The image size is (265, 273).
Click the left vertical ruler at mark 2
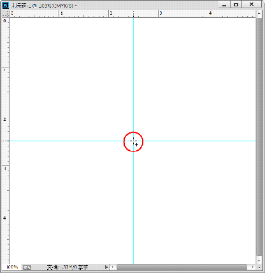click(4, 119)
